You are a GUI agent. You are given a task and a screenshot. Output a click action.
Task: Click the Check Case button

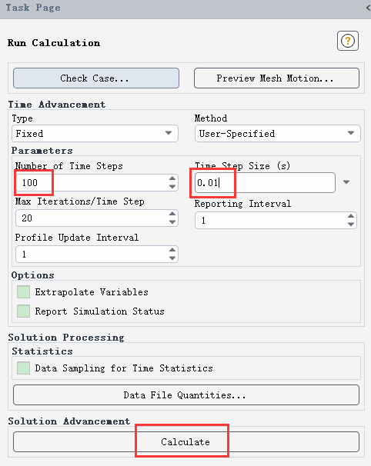point(96,78)
